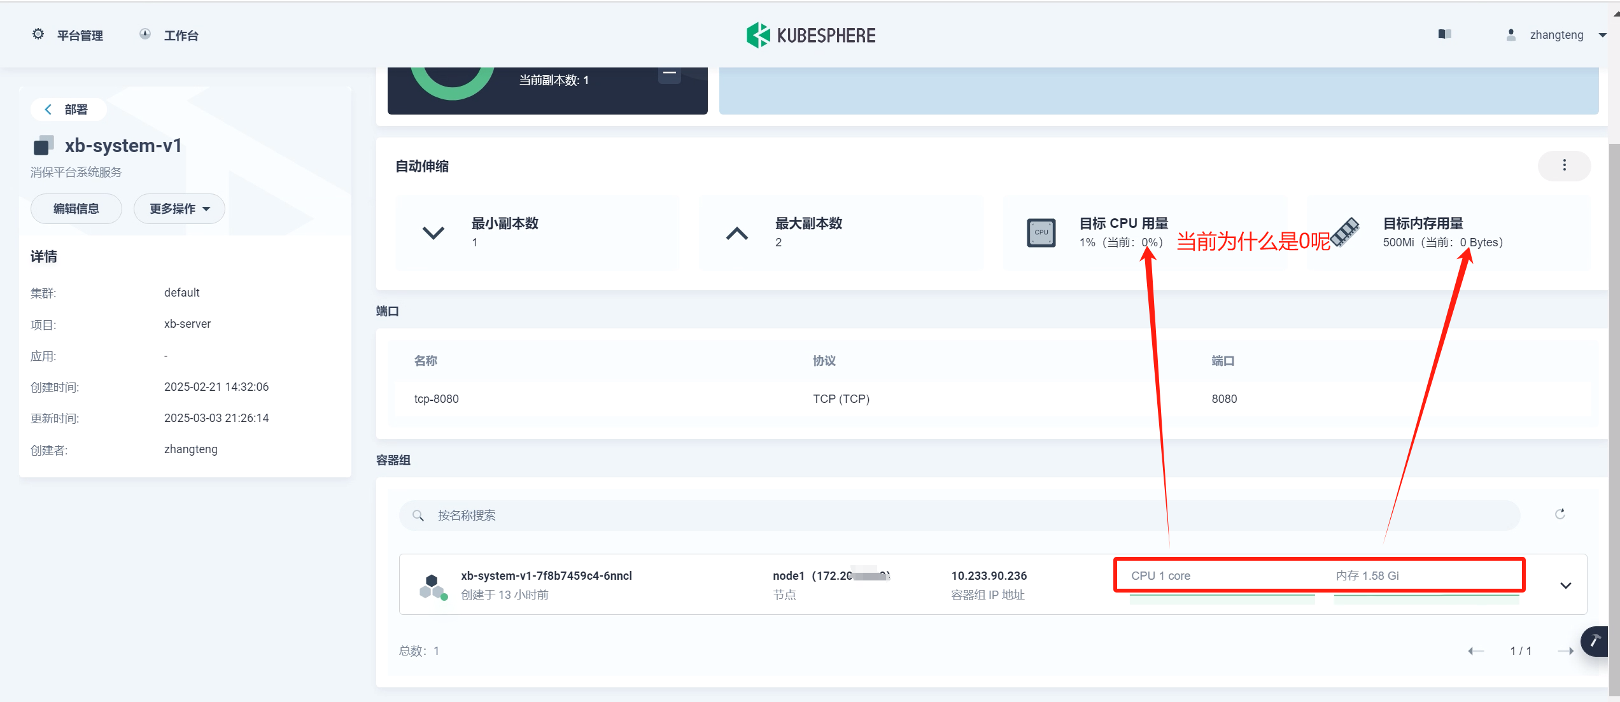Click the target memory RAM icon
Image resolution: width=1620 pixels, height=702 pixels.
point(1345,233)
